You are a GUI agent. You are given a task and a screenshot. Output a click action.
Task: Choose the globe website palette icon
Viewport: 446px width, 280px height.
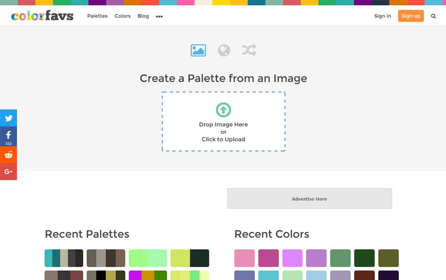tap(224, 50)
